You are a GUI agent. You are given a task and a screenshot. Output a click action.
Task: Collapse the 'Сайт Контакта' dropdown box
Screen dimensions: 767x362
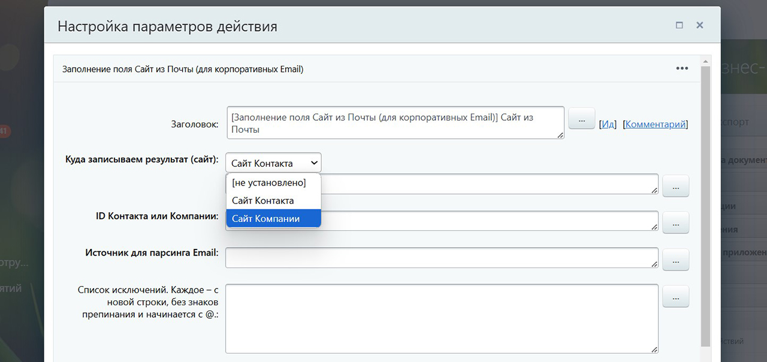coord(273,163)
